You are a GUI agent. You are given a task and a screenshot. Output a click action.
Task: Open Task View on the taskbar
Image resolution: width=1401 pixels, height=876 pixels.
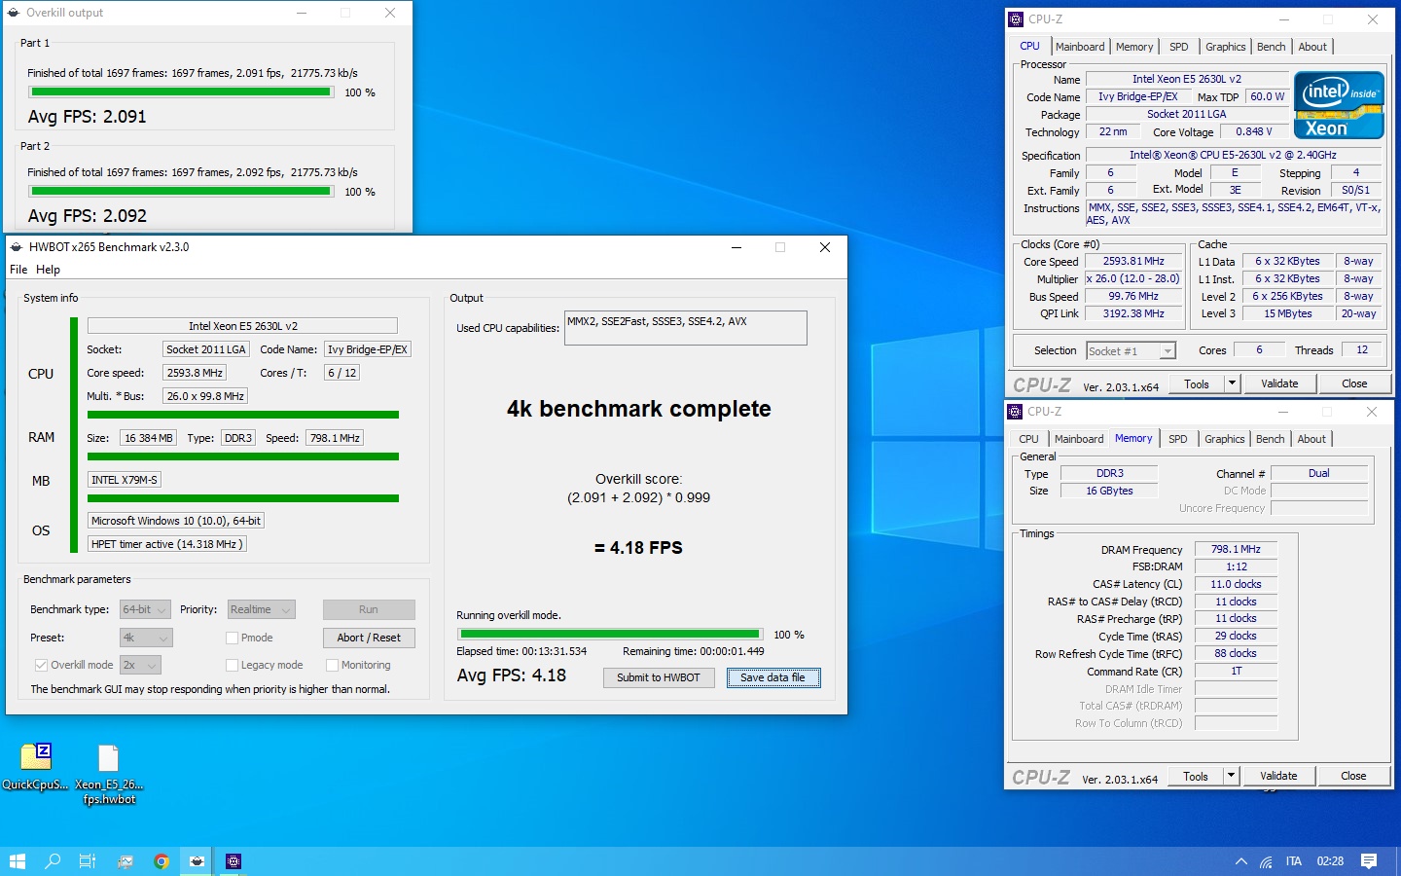pyautogui.click(x=88, y=861)
